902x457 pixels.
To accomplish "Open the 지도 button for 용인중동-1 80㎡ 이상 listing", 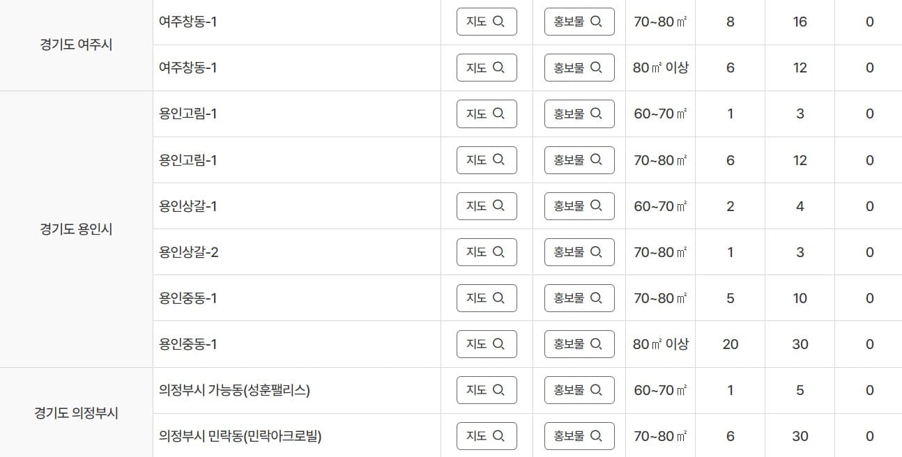I will (x=486, y=343).
